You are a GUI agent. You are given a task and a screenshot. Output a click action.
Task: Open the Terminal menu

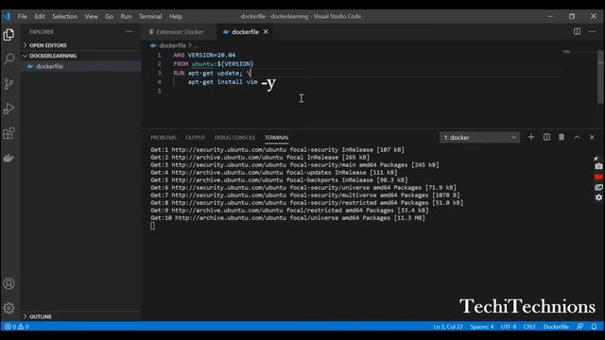click(x=150, y=16)
